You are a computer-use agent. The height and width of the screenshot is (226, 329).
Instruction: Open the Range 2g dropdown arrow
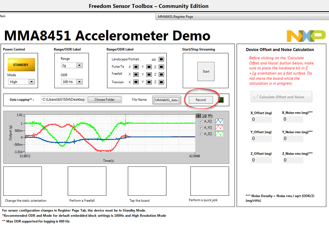click(79, 65)
